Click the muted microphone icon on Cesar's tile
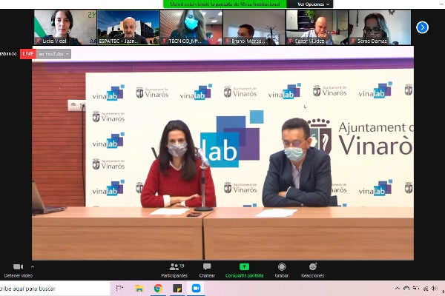The width and height of the screenshot is (445, 296). tap(290, 41)
